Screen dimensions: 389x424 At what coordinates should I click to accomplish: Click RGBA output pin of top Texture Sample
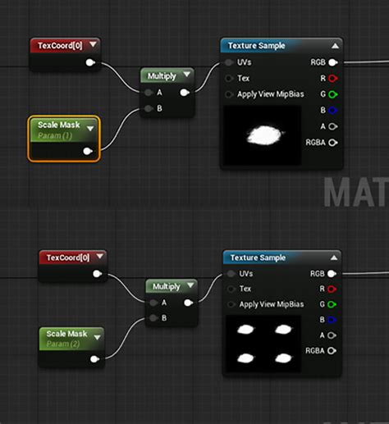[x=332, y=143]
